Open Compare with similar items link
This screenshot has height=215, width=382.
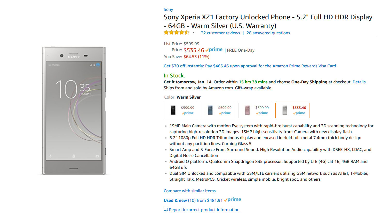point(189,191)
